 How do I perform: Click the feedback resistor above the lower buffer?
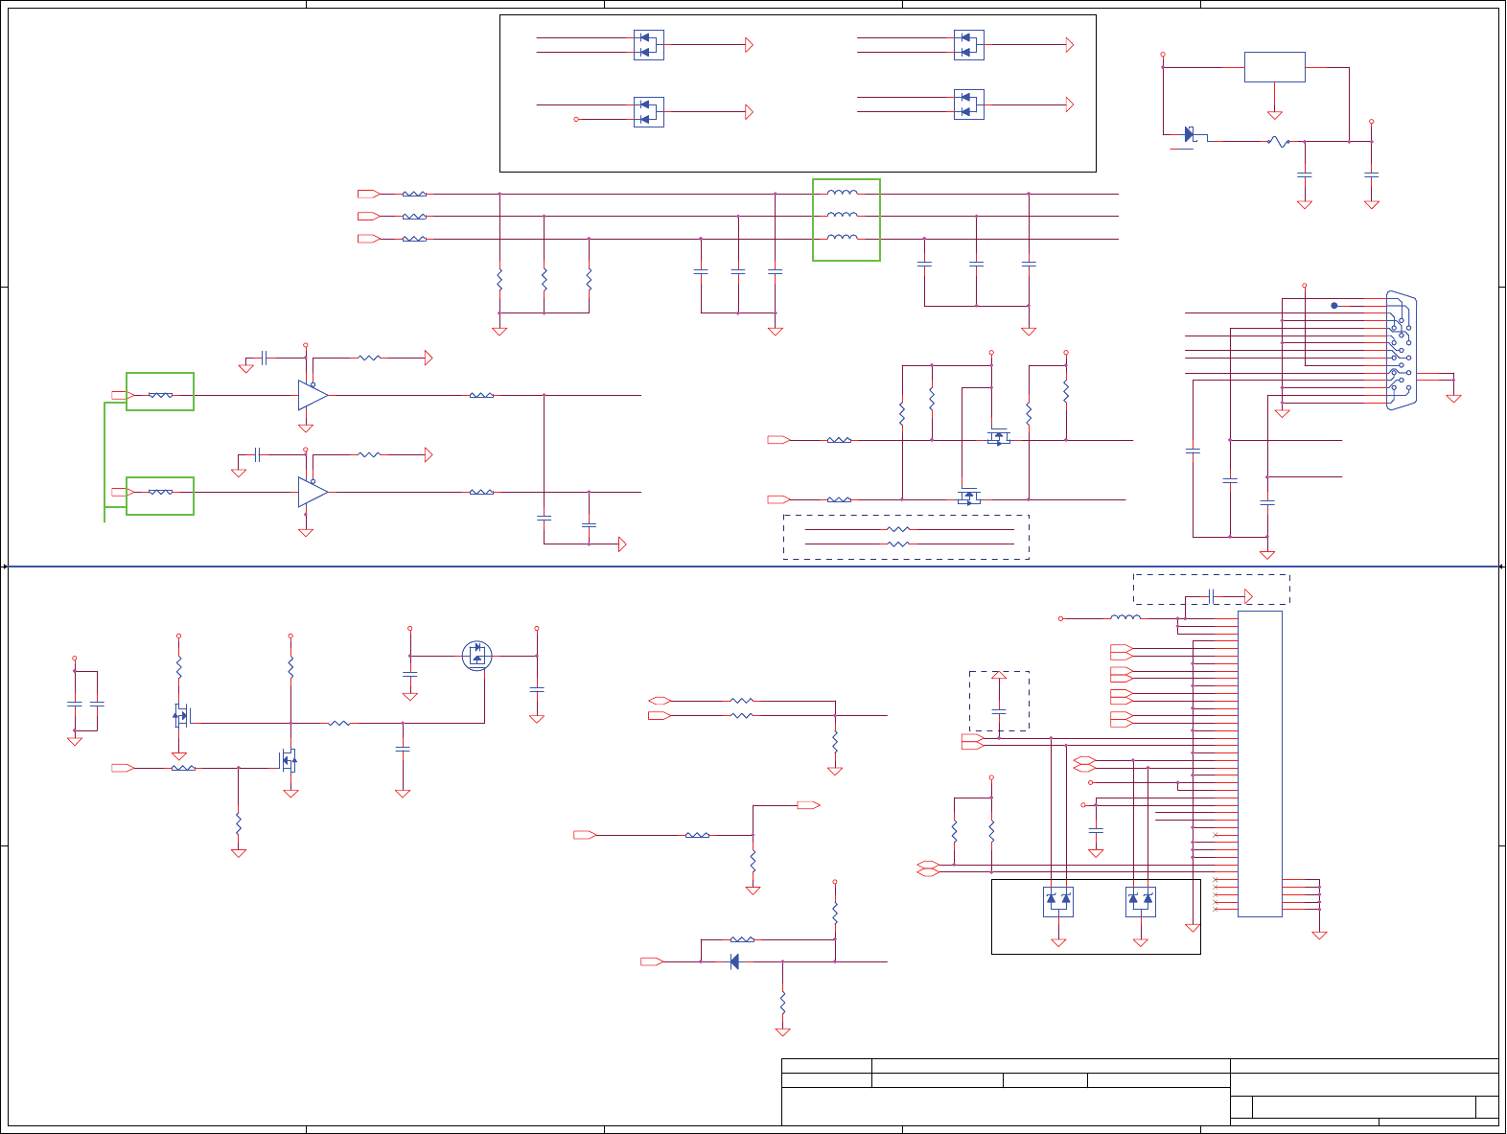pos(369,454)
